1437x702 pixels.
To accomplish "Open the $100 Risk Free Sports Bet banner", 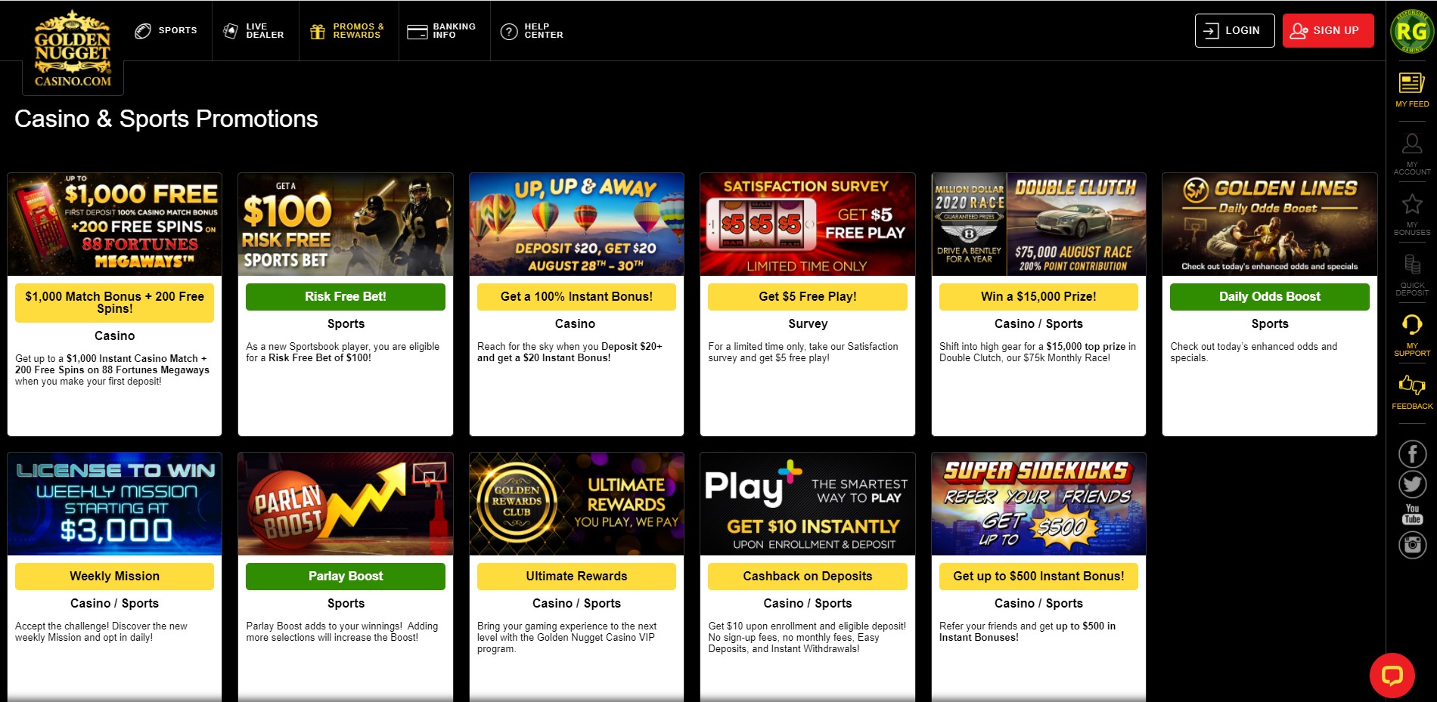I will pyautogui.click(x=346, y=224).
